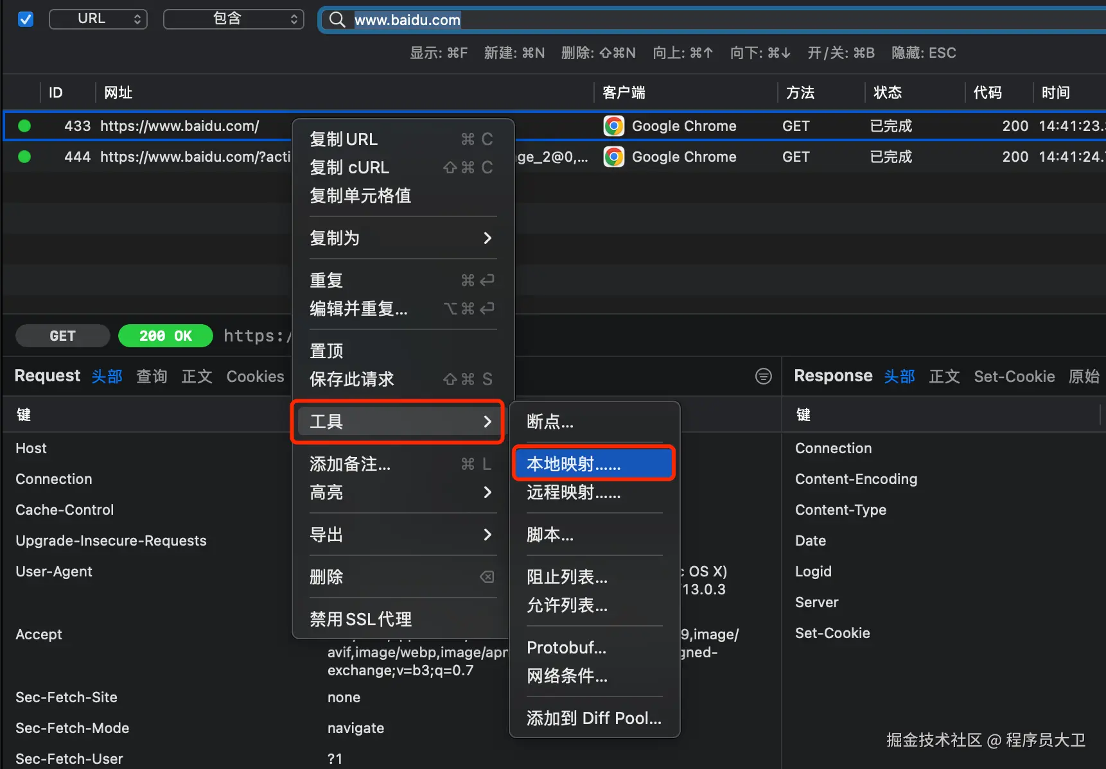Viewport: 1106px width, 769px height.
Task: Click the circular filter icon in Request panel
Action: pos(763,376)
